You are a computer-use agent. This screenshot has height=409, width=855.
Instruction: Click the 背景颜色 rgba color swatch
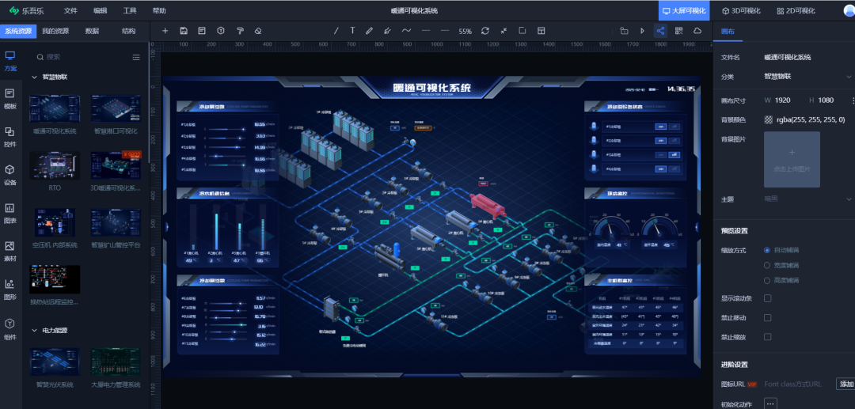pos(769,119)
